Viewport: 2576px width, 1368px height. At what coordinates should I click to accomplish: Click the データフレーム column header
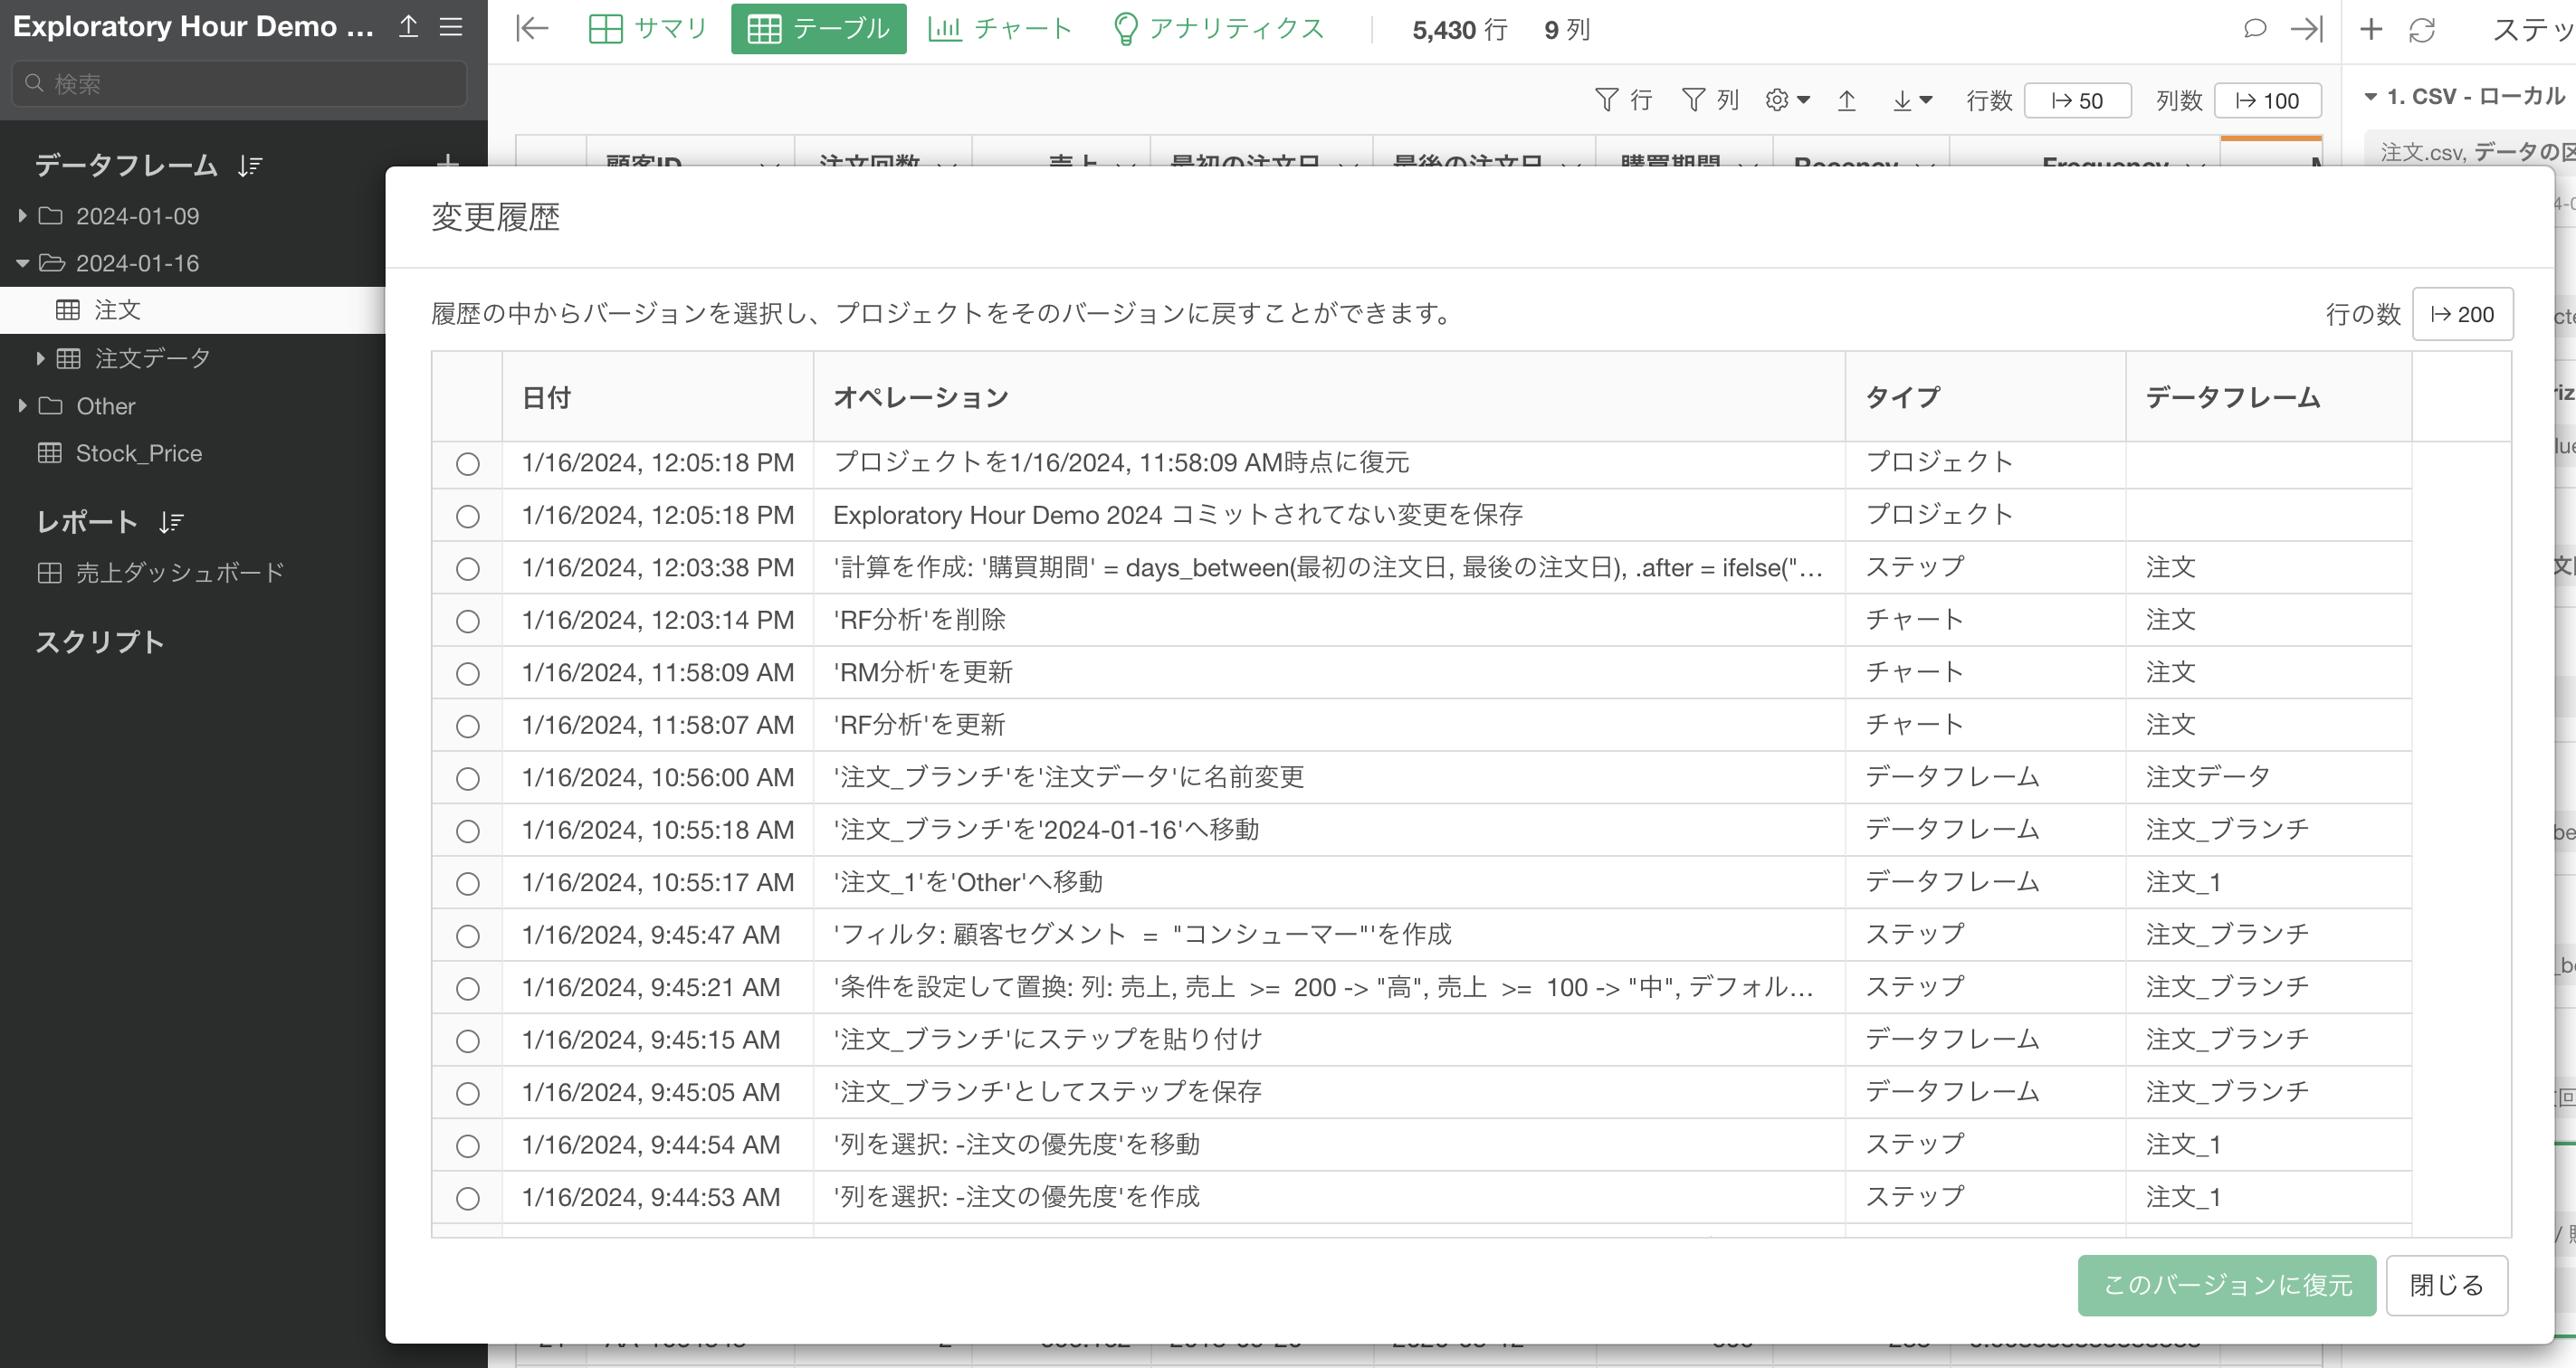(x=2268, y=396)
